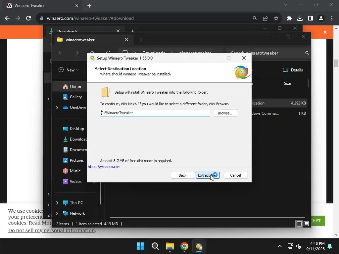
Task: Select This PC in sidebar
Action: point(73,203)
